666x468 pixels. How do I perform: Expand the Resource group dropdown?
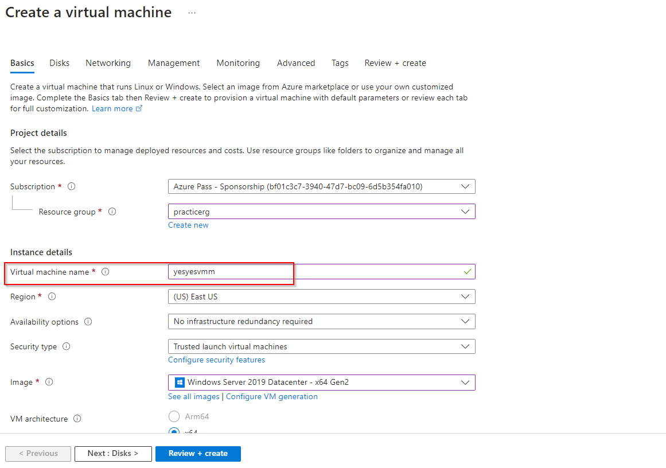[321, 212]
